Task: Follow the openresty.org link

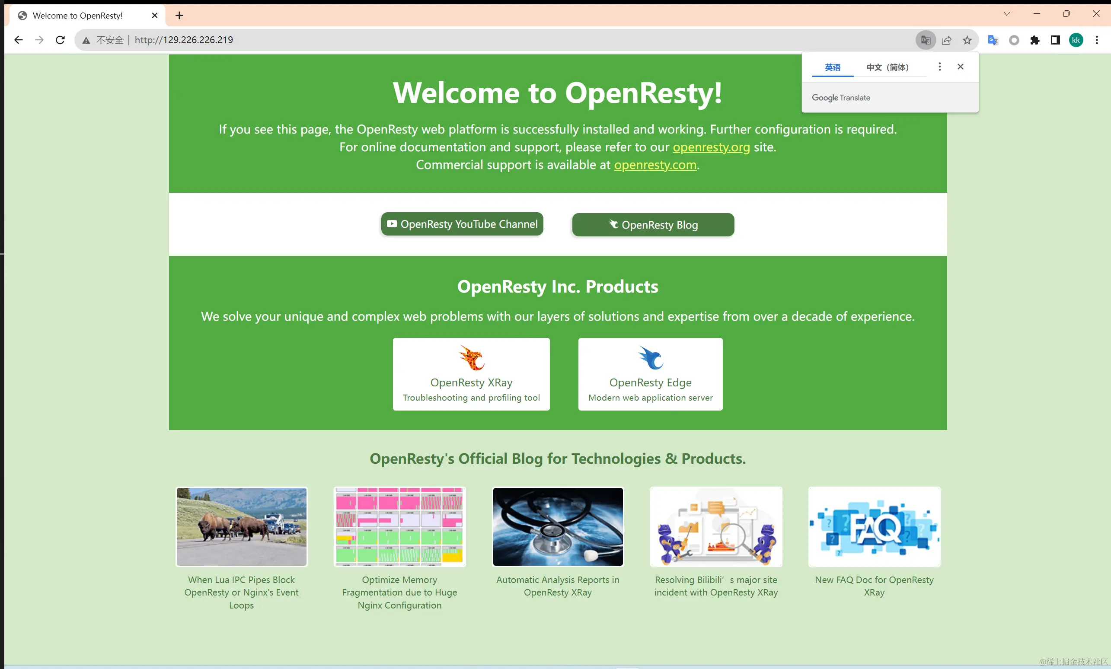Action: pos(711,147)
